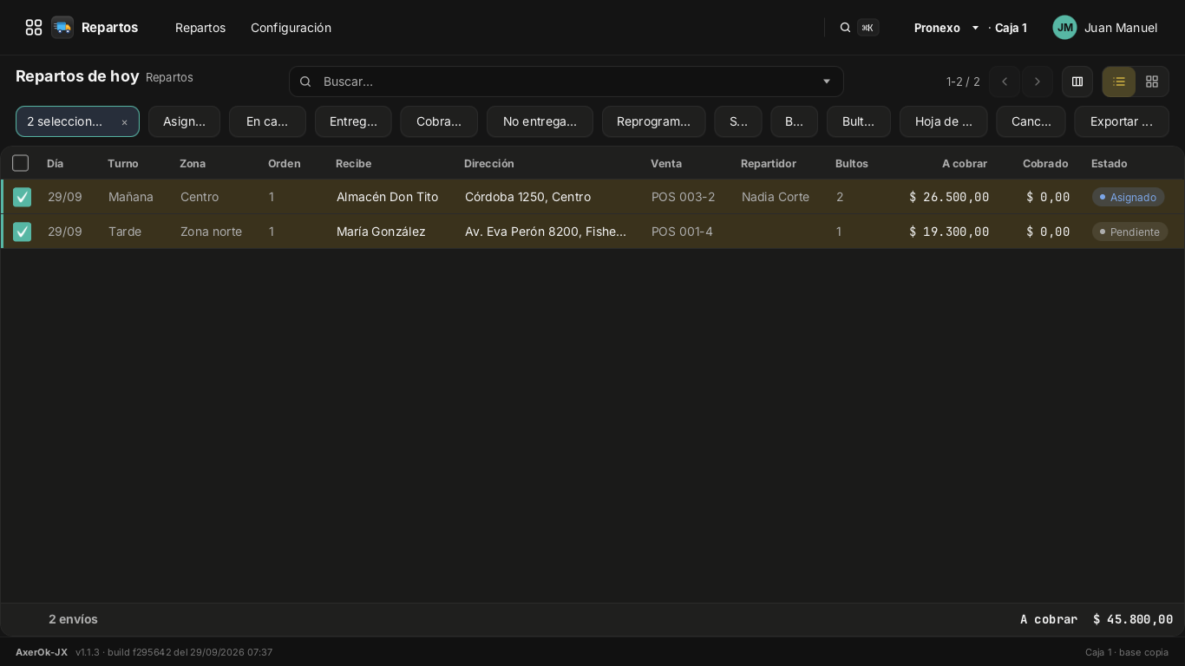Click the Asignado status badge

pos(1128,197)
